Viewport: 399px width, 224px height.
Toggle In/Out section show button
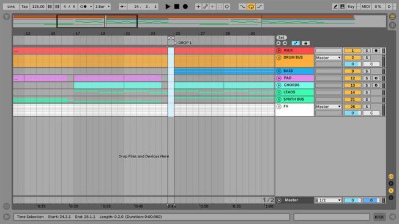[391, 176]
